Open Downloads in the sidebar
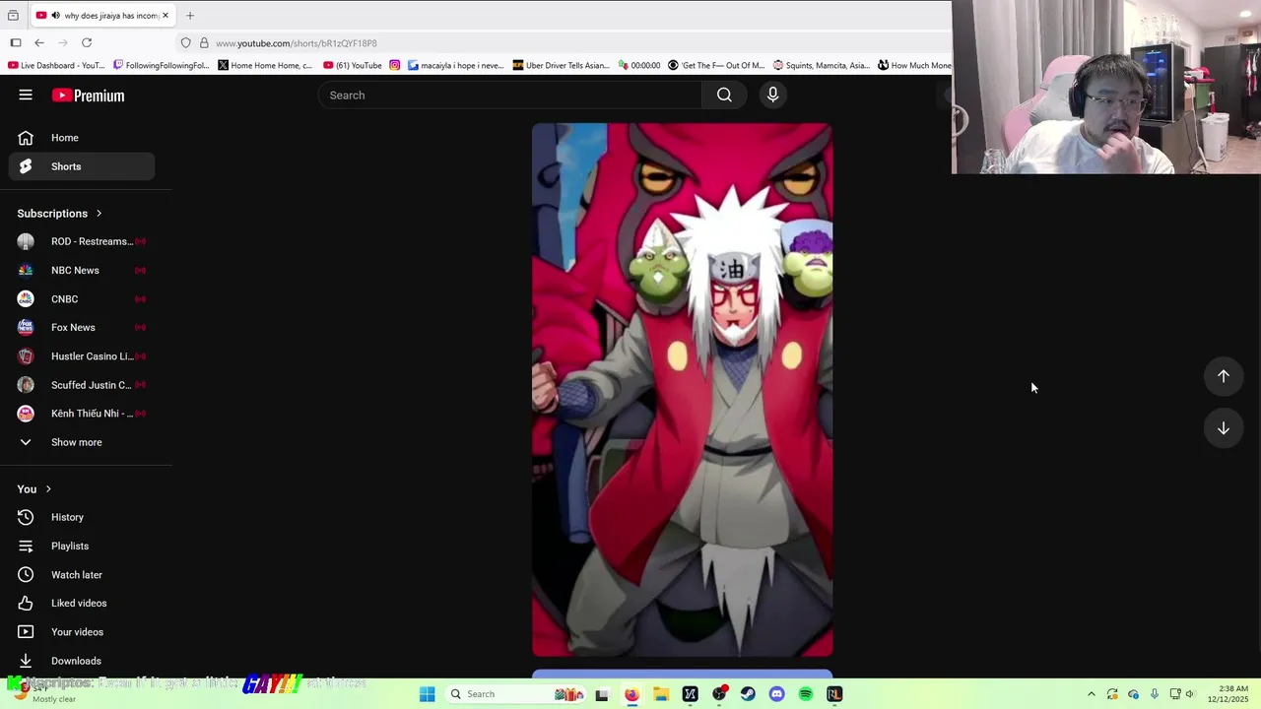This screenshot has width=1261, height=709. click(x=82, y=661)
